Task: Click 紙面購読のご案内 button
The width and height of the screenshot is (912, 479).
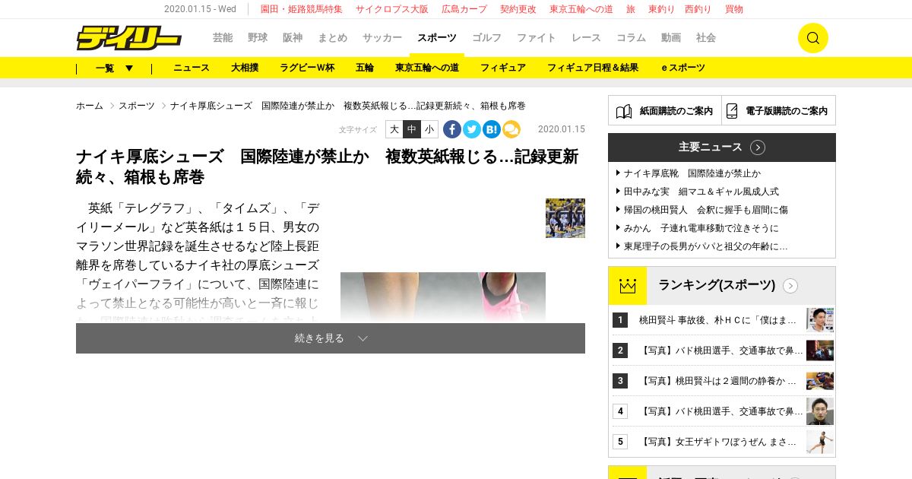Action: pos(665,111)
